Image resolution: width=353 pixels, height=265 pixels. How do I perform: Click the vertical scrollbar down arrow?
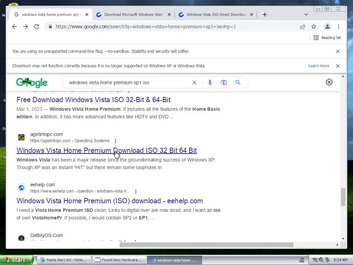343,239
